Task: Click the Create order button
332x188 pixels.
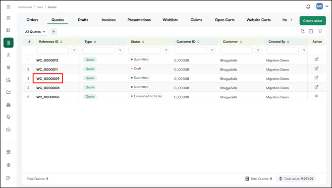Action: click(313, 21)
